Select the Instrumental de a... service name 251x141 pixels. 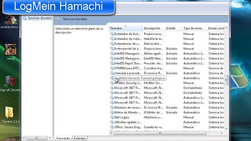click(127, 49)
